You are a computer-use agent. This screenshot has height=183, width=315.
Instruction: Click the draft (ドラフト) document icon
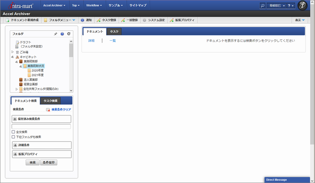[17, 42]
